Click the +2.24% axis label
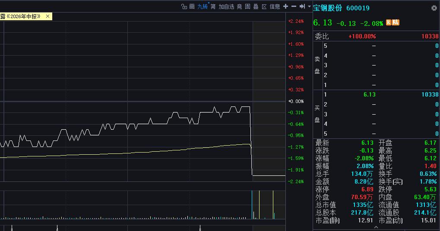This screenshot has width=440, height=231. pos(296,21)
